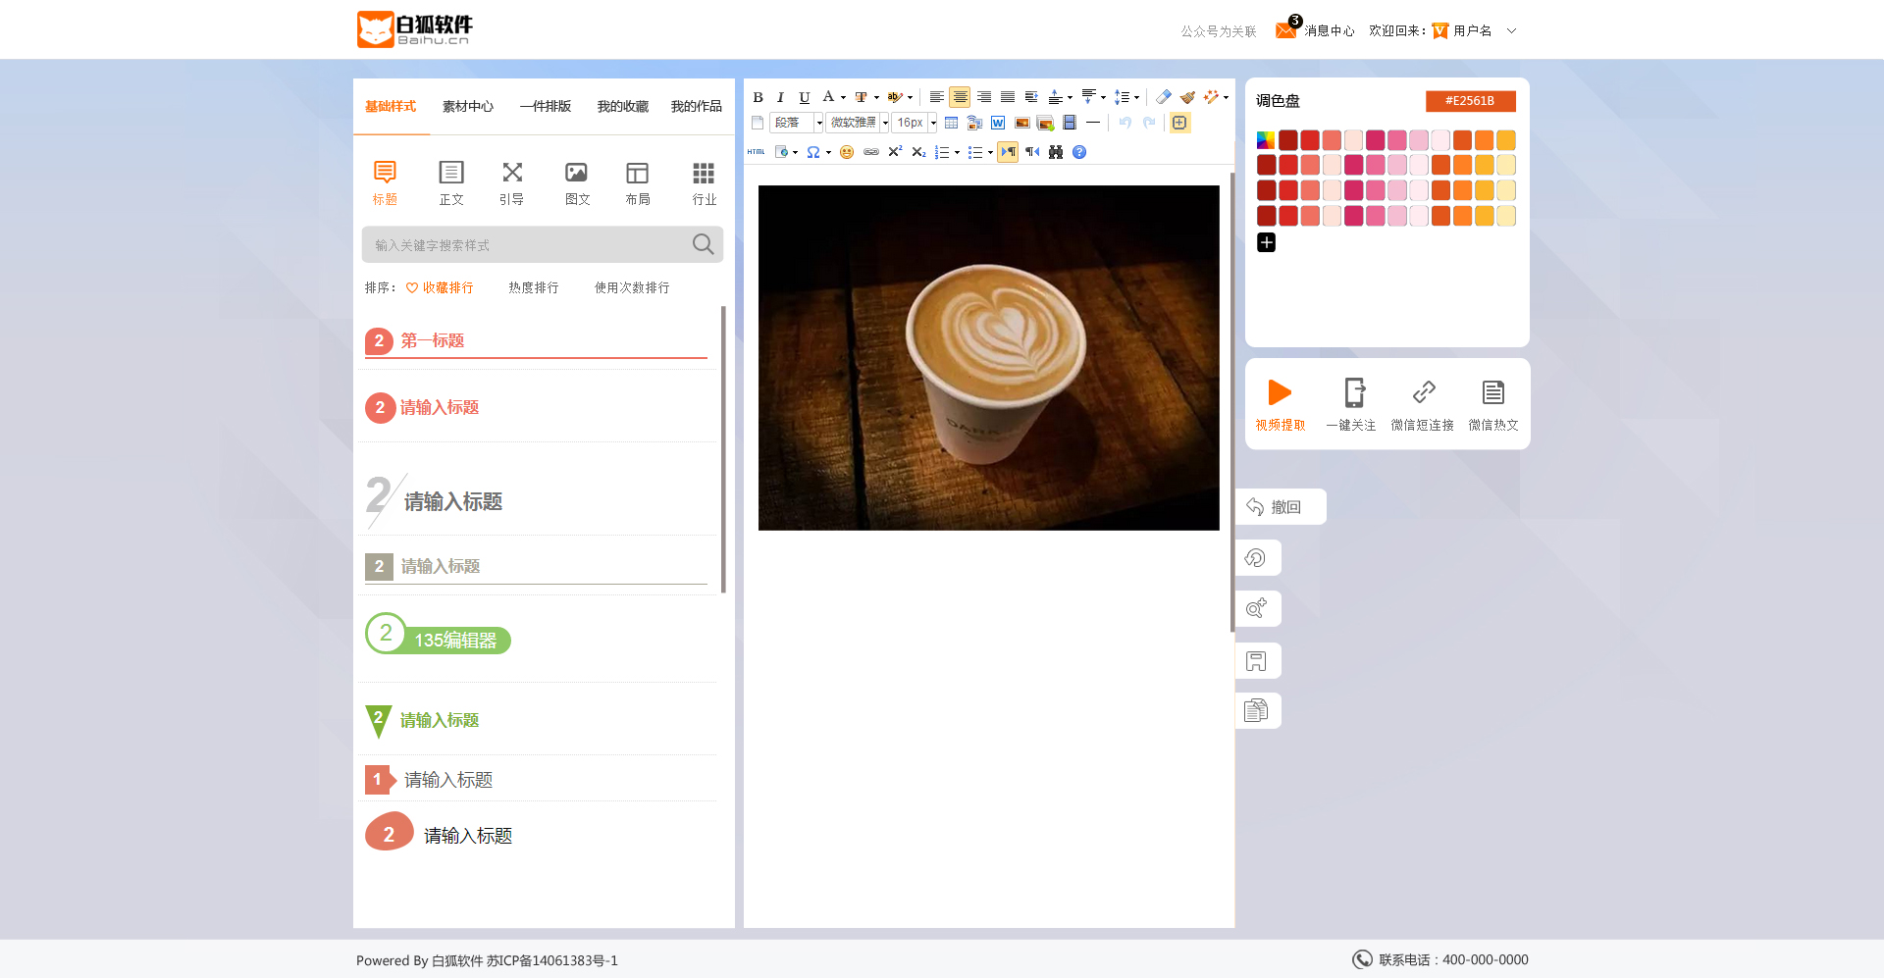Open the 段落 paragraph format dropdown
1884x978 pixels.
797,123
